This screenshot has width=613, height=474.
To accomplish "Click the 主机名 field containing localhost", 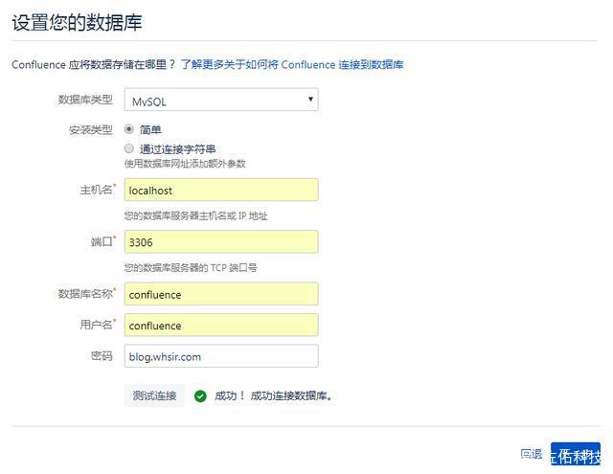I will [x=221, y=190].
